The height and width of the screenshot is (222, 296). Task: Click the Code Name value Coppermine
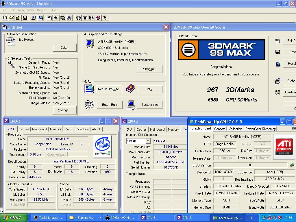(43, 144)
